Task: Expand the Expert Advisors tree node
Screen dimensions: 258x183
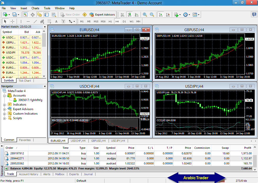Action: tap(5, 109)
